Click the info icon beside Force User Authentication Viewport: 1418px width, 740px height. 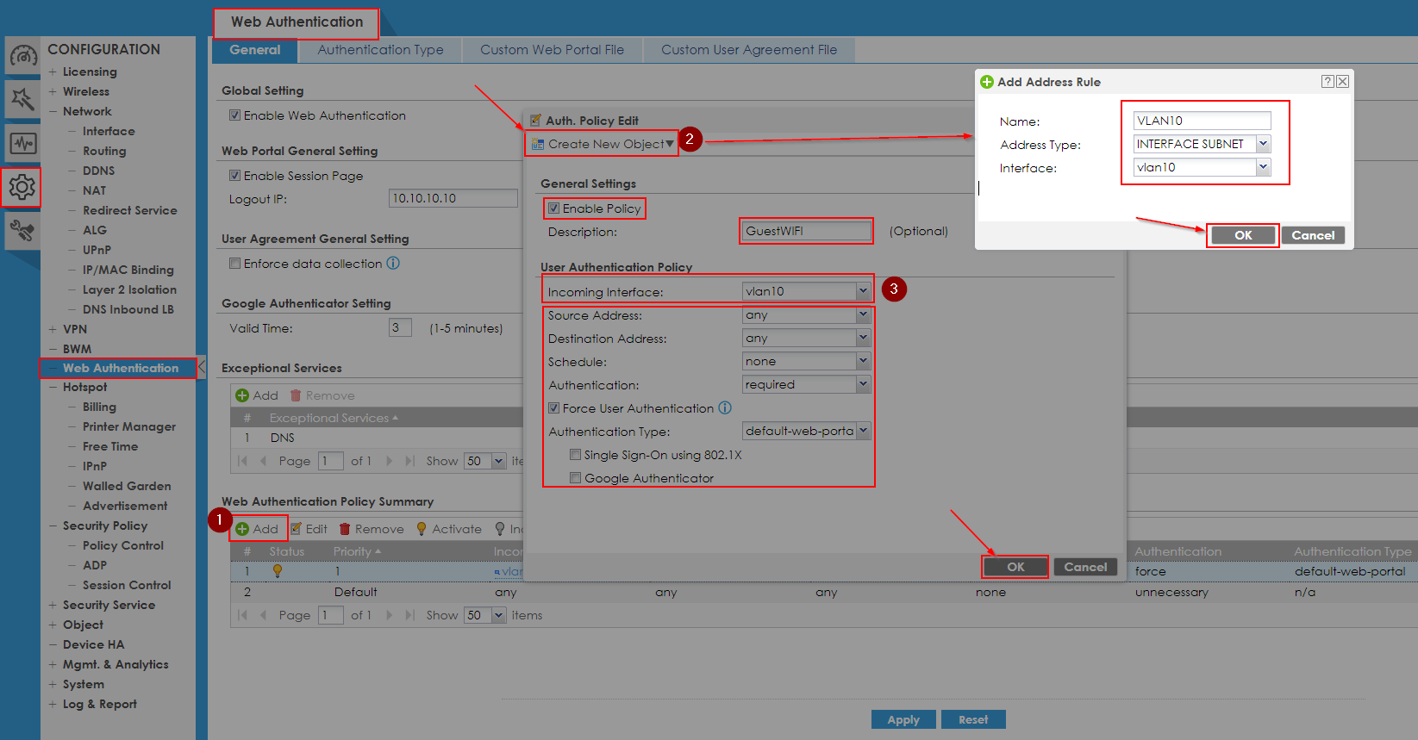point(725,408)
